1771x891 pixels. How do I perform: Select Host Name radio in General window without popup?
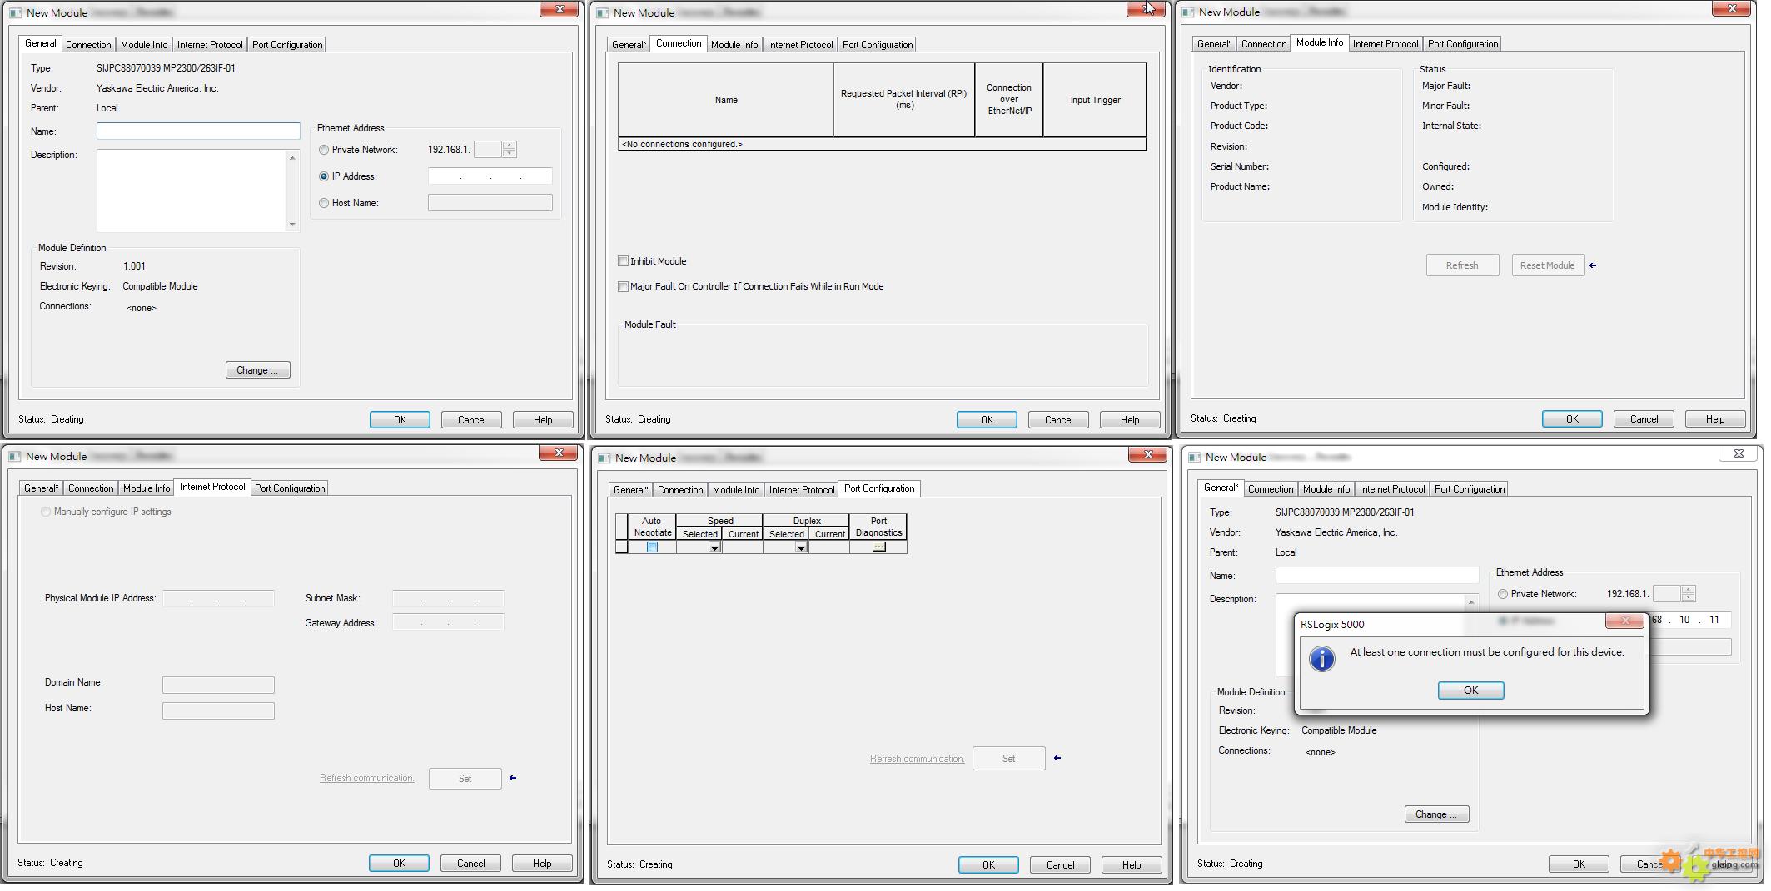coord(324,203)
